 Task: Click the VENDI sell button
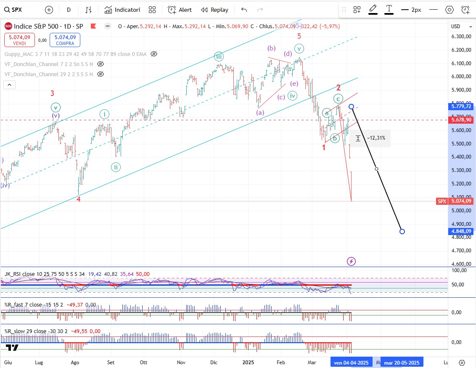19,40
